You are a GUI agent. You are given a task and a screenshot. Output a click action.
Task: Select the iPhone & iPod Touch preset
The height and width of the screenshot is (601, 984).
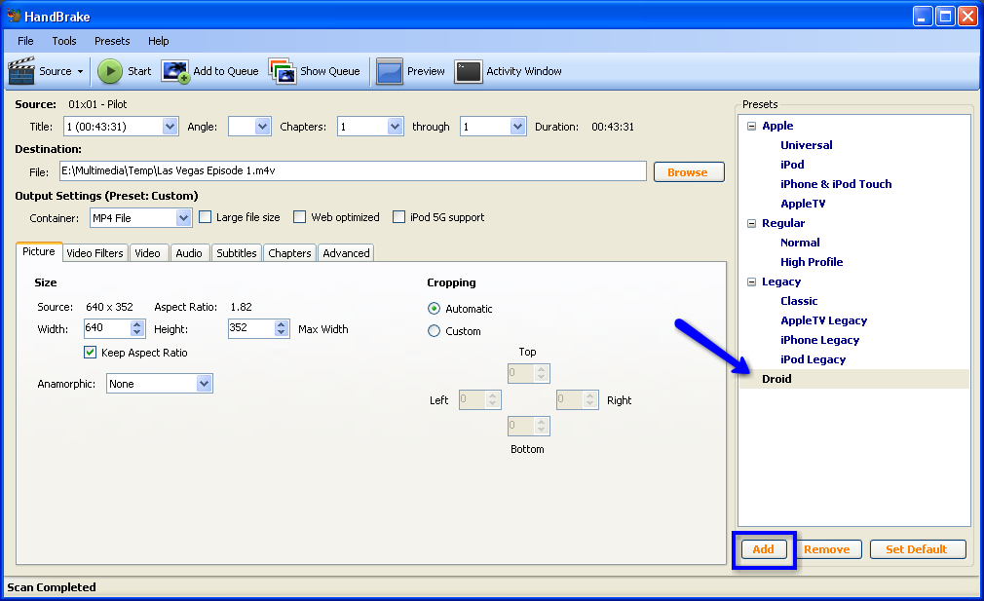tap(836, 184)
